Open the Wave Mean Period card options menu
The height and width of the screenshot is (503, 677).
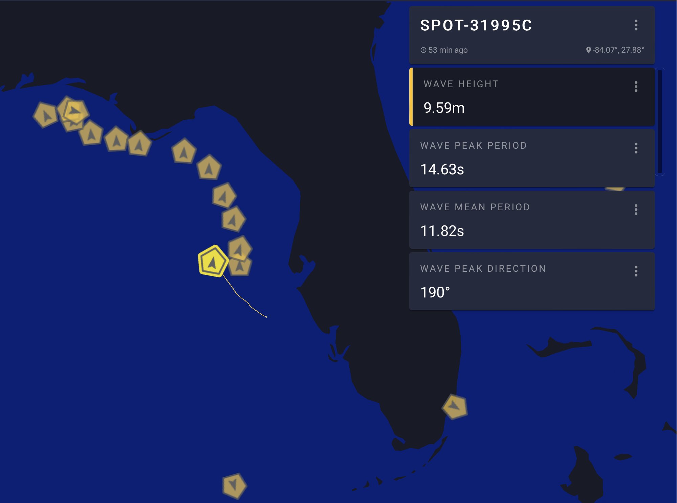(636, 210)
